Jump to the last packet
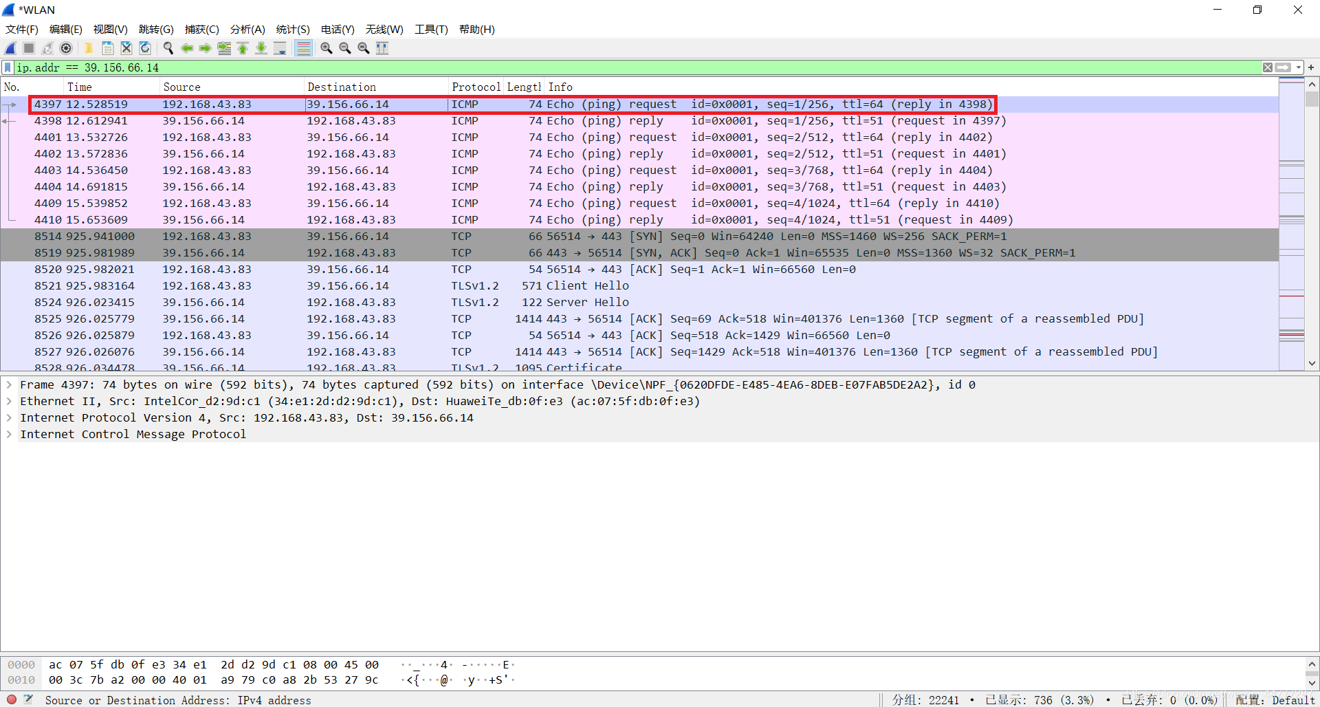 (261, 48)
